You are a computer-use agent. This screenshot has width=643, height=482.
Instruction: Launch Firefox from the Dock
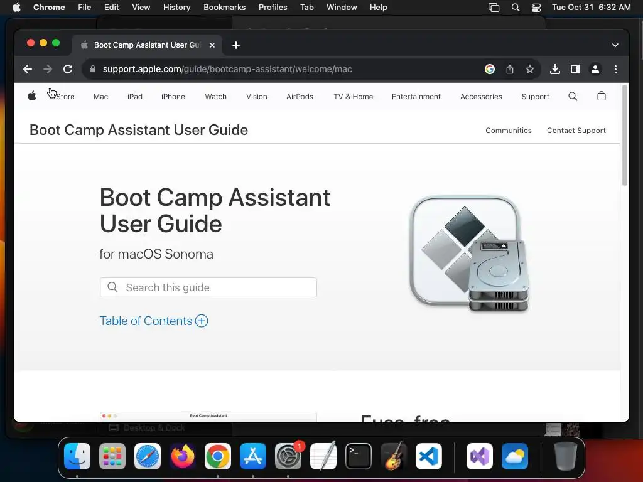click(183, 456)
